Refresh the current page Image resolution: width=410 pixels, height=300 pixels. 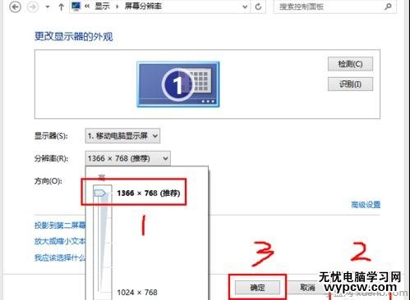tap(258, 7)
